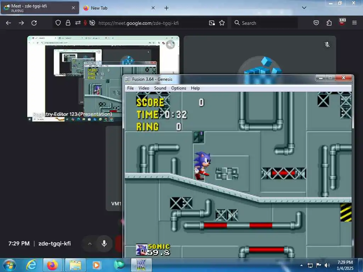Close the Fusion 3.64 Genesis window

click(344, 78)
